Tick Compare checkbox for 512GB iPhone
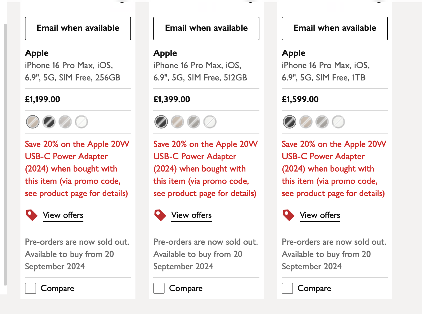 [x=159, y=288]
